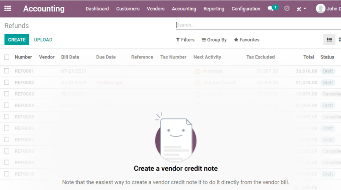Click the user avatar icon
The width and height of the screenshot is (341, 190).
point(321,9)
